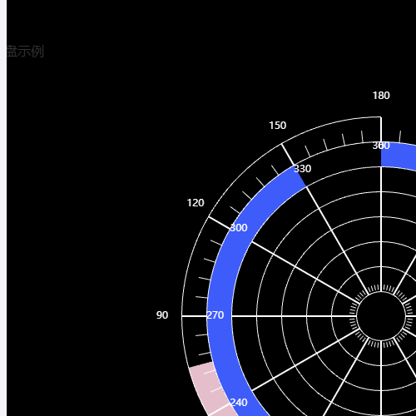
Task: Click the inner ring label 300
Action: tap(239, 228)
